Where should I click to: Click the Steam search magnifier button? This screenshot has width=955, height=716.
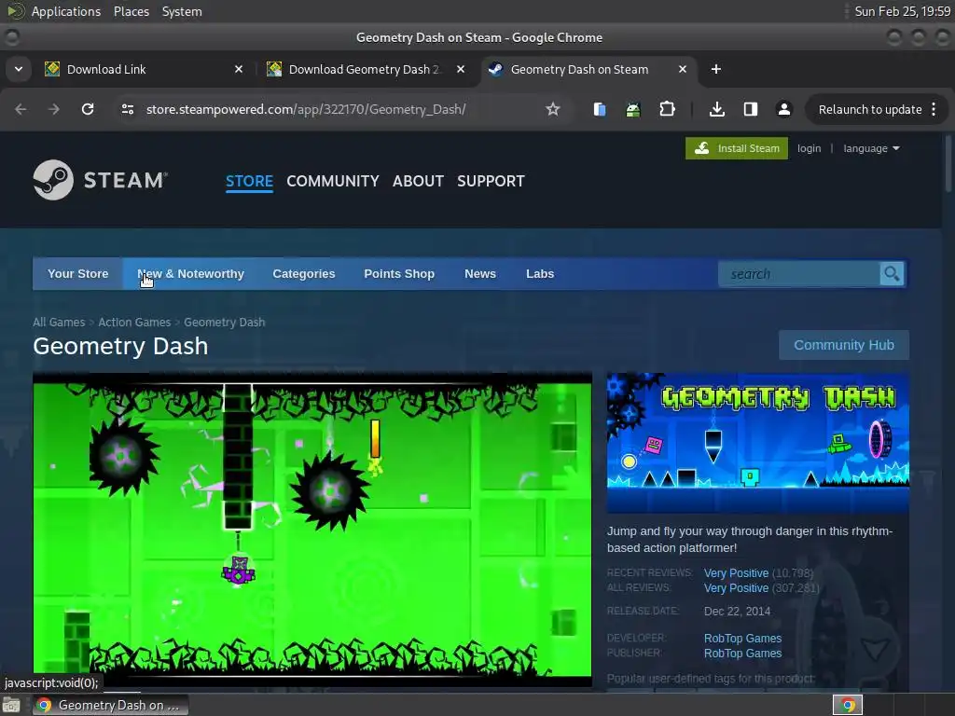point(892,274)
